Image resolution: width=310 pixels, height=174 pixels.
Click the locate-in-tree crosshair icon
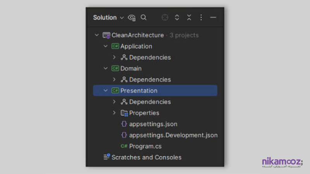(165, 17)
